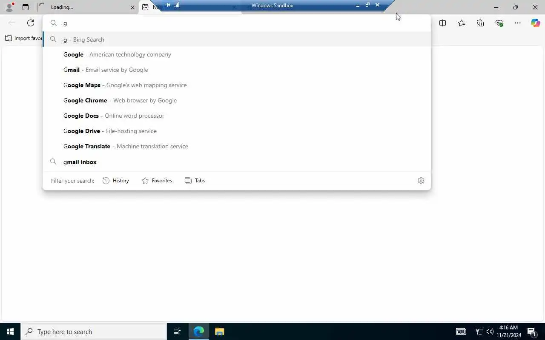Screen dimensions: 545x340
Task: Choose the Gmail email service suggestion
Action: 237,70
